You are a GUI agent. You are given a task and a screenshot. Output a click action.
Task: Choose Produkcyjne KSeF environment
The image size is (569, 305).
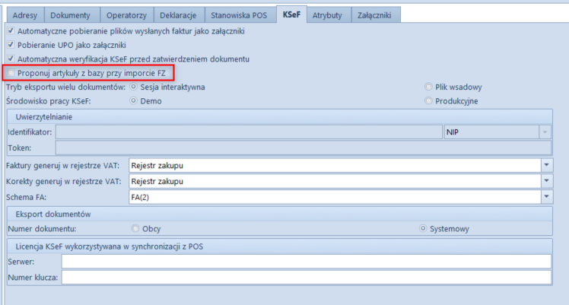click(428, 101)
